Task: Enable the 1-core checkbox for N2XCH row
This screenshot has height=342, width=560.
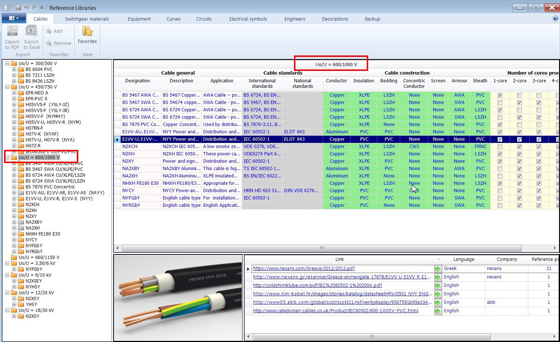Action: (500, 146)
